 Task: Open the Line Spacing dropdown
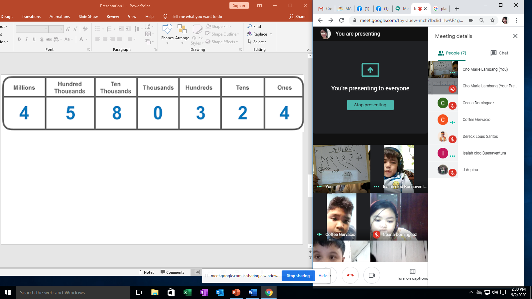(x=138, y=29)
